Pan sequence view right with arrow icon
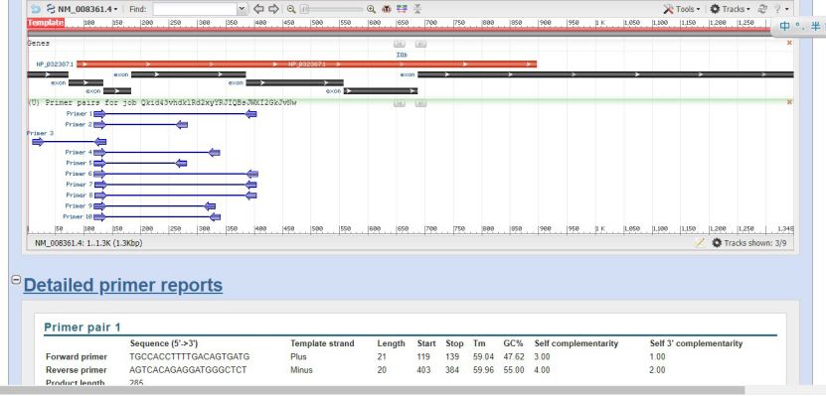 [x=273, y=9]
